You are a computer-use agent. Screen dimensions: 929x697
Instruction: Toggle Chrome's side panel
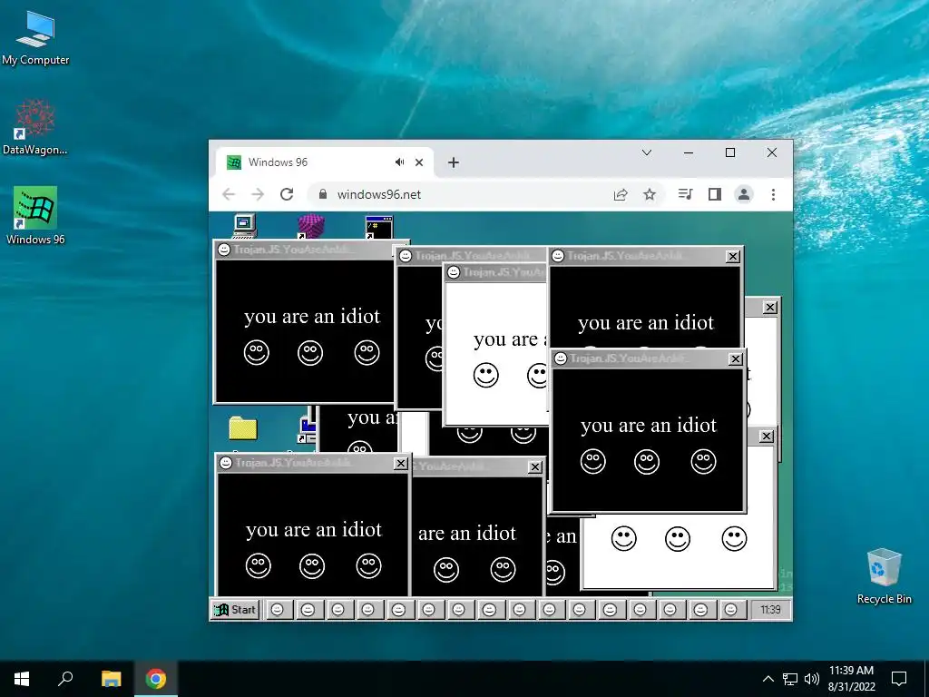click(715, 194)
